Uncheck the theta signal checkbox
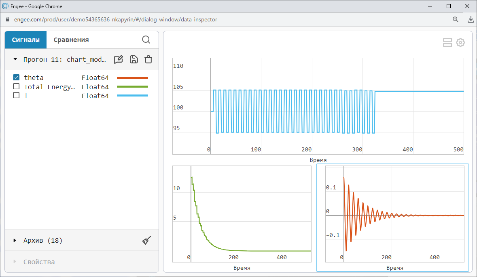The width and height of the screenshot is (477, 277). (x=17, y=78)
